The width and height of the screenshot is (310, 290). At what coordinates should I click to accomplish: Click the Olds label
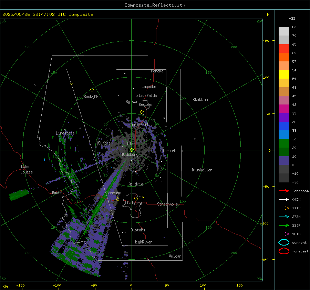click(132, 144)
